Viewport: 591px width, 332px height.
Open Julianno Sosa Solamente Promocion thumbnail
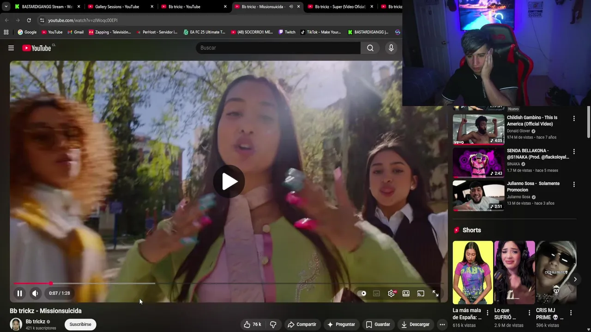click(x=478, y=195)
